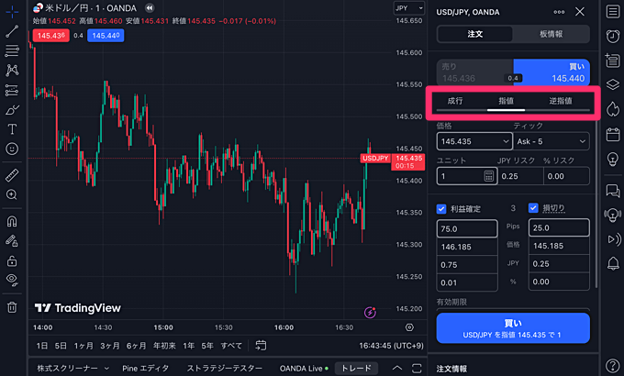Open the chart settings gear icon
The height and width of the screenshot is (376, 624).
click(409, 327)
